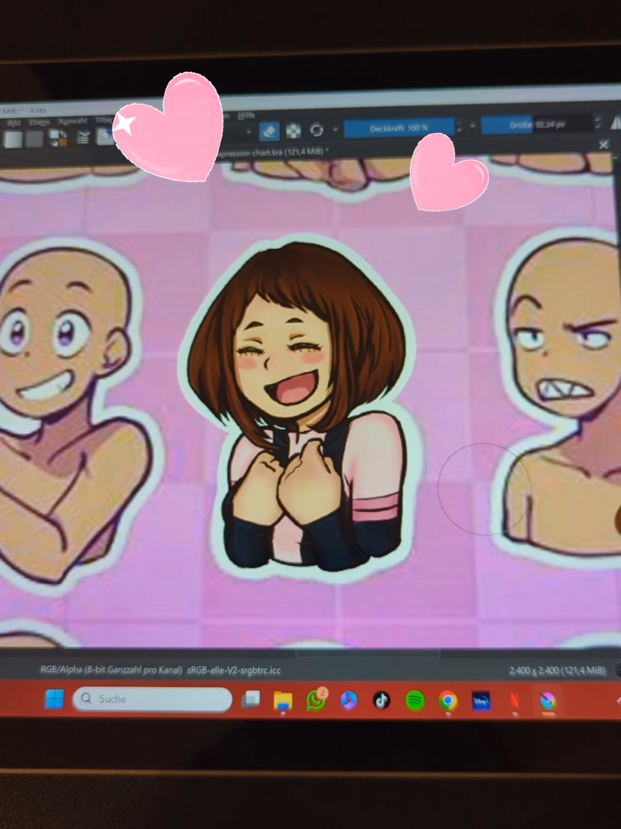Click the laughing brown-haired girl sticker on the canvas
Image resolution: width=621 pixels, height=829 pixels.
(x=302, y=406)
